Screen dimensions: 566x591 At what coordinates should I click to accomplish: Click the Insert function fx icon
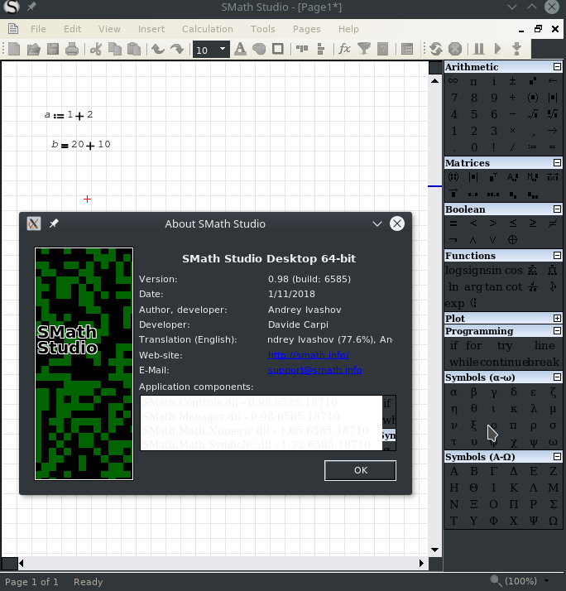point(344,50)
